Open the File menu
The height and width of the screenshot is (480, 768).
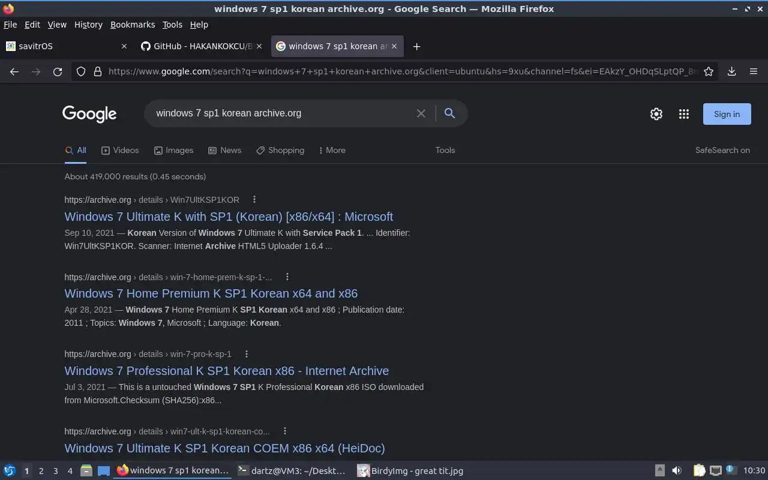coord(10,25)
